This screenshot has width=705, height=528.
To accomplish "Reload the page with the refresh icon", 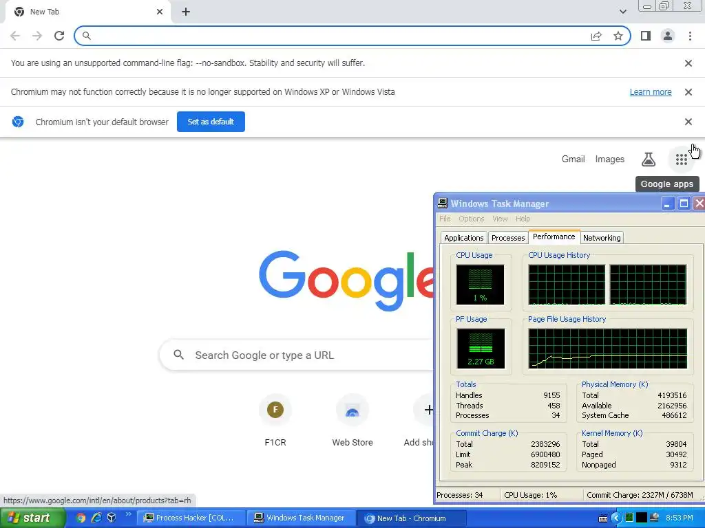I will point(59,36).
